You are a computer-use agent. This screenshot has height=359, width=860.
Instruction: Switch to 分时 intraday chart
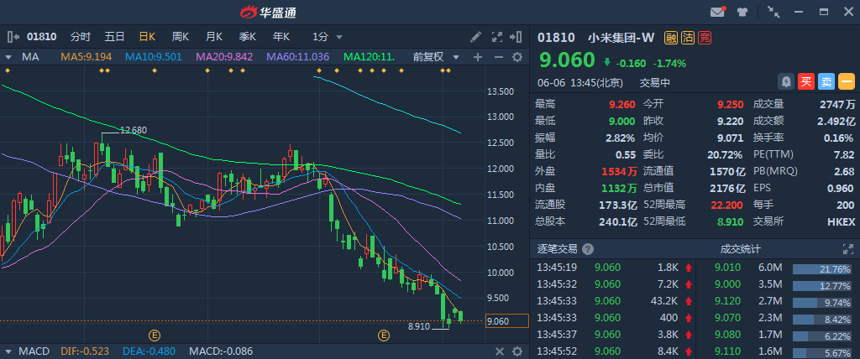tap(81, 37)
